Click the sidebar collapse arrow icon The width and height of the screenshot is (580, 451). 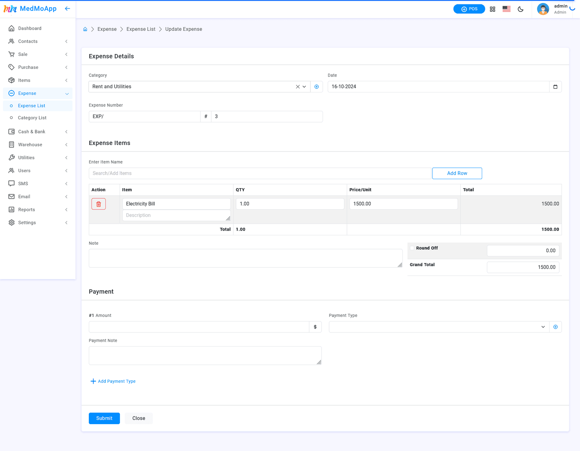[67, 9]
